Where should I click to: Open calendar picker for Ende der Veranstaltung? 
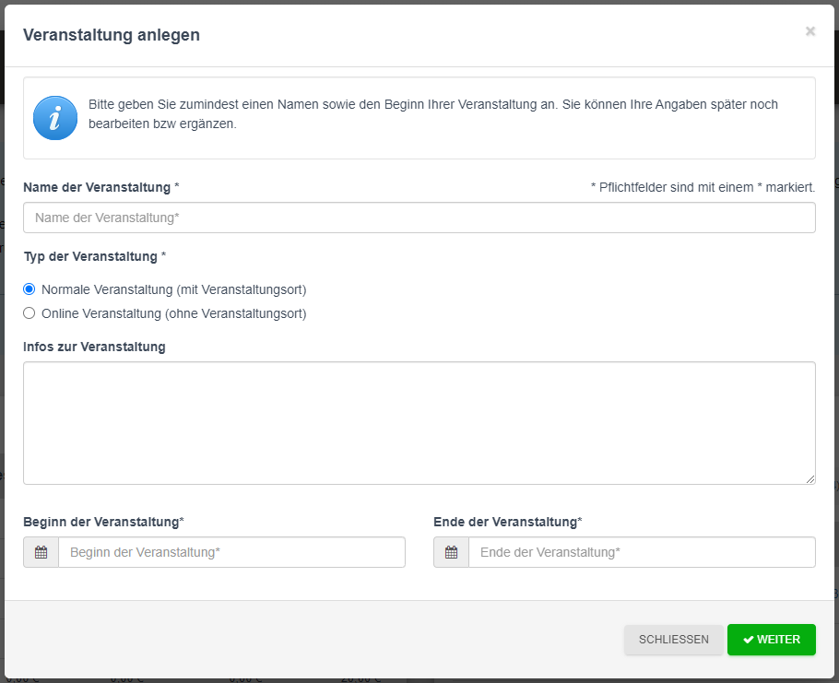pos(451,552)
